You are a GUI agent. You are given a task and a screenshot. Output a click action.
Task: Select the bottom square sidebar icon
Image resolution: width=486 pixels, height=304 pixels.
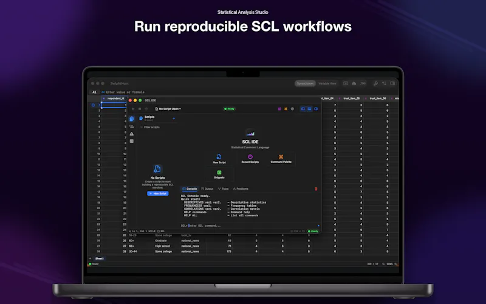point(132,141)
